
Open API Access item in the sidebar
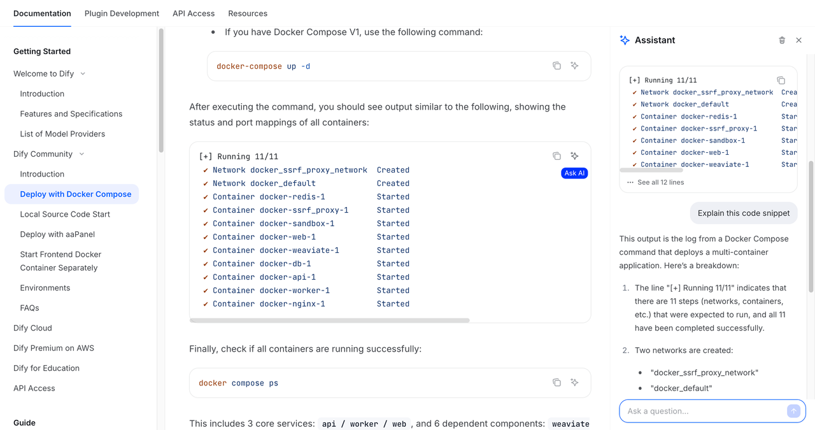click(x=34, y=388)
